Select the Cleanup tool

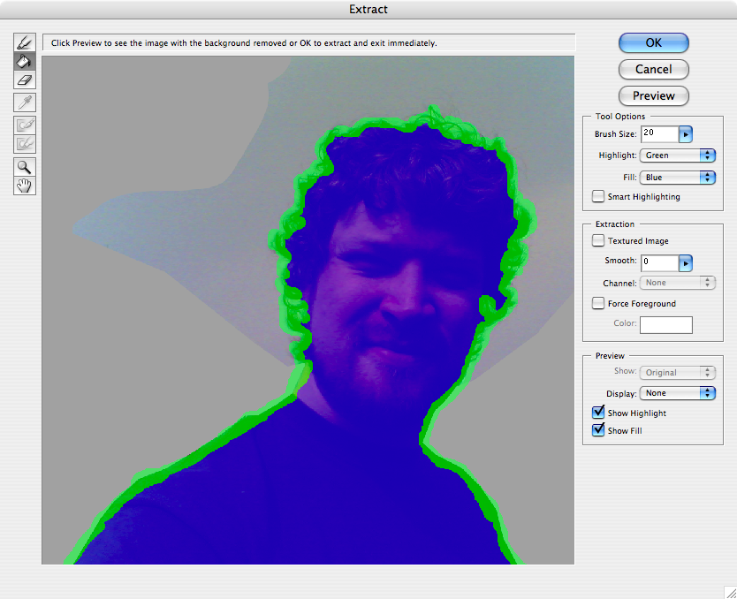tap(25, 125)
